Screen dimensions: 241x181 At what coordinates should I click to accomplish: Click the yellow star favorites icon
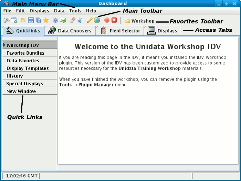pyautogui.click(x=45, y=21)
